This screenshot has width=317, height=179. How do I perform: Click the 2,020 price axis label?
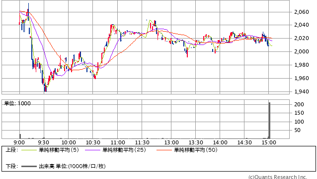click(302, 38)
